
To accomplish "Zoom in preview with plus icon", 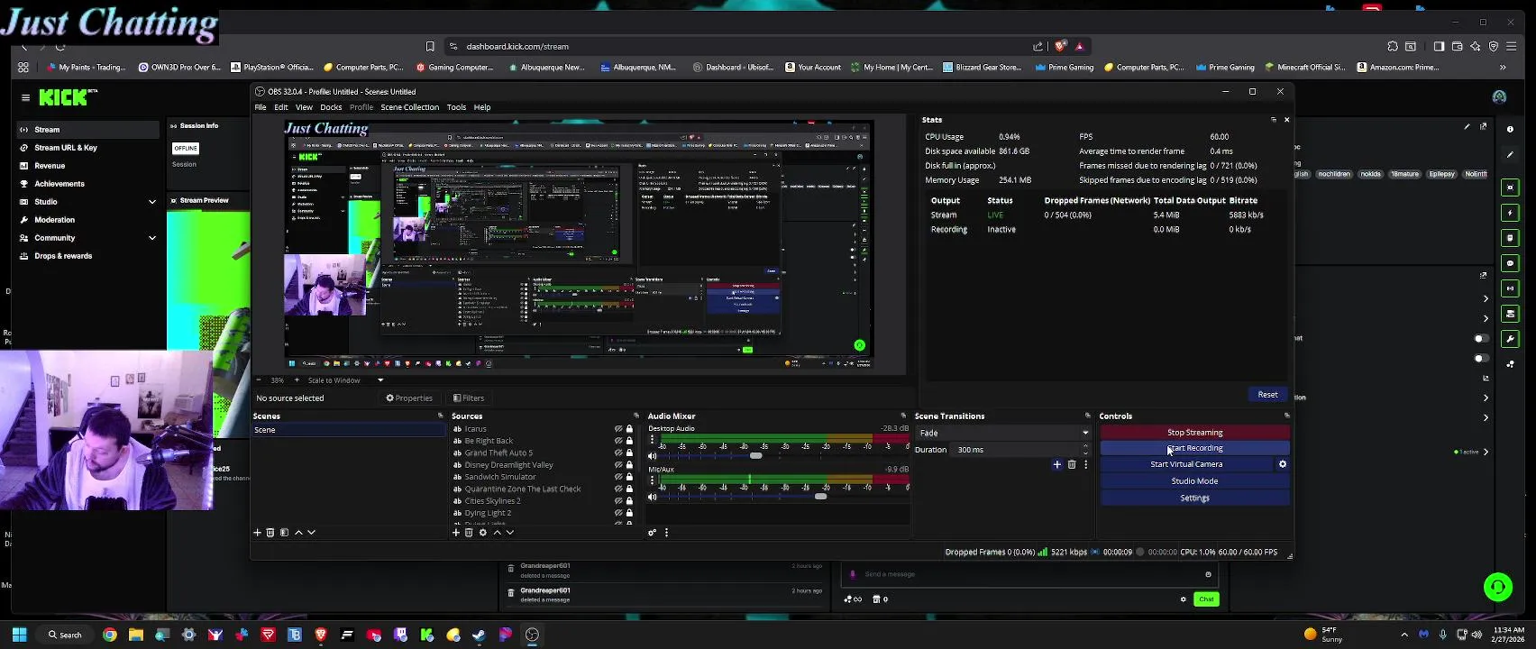I will click(297, 380).
